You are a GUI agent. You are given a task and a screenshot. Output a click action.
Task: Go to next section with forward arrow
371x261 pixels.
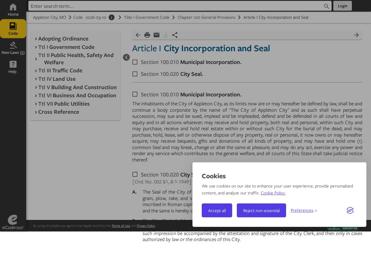click(x=357, y=35)
